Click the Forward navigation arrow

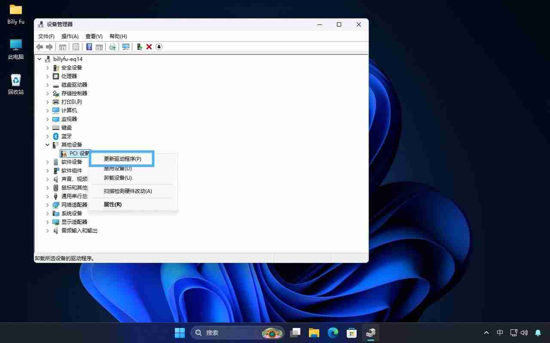tap(49, 47)
